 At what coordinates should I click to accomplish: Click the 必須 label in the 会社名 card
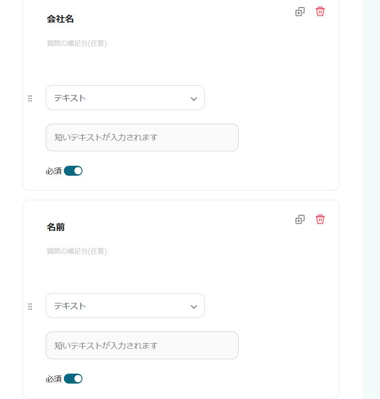pyautogui.click(x=53, y=171)
